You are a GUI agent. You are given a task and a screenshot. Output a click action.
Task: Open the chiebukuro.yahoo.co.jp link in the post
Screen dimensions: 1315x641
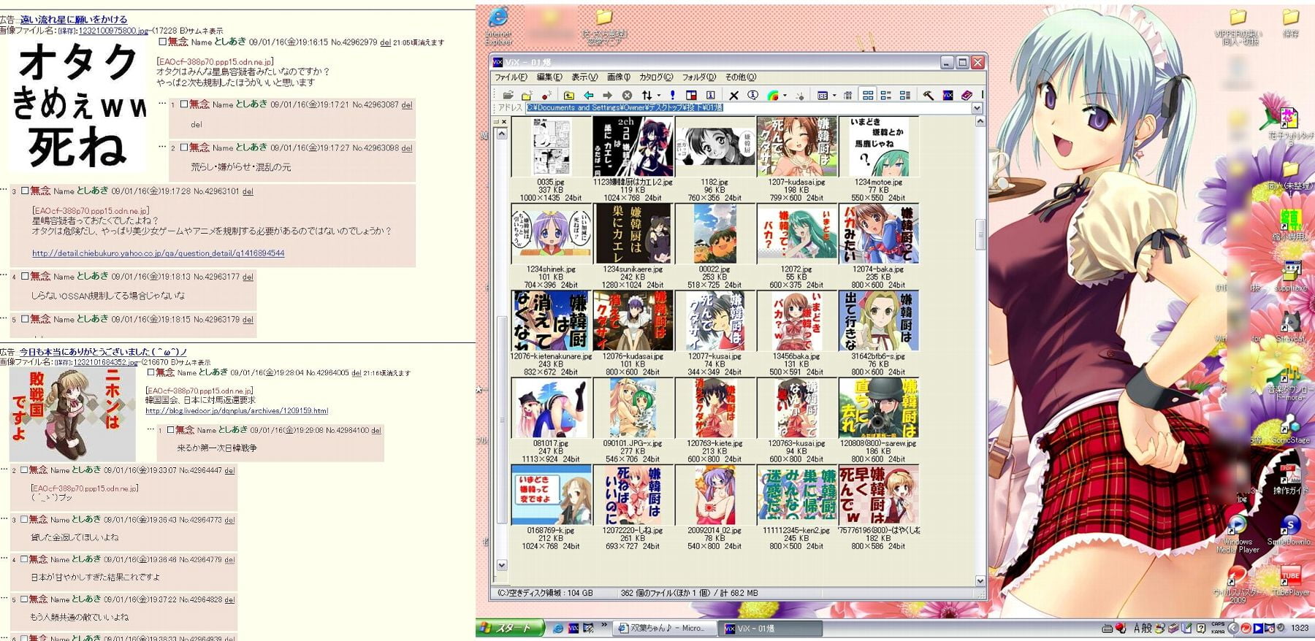pos(158,253)
